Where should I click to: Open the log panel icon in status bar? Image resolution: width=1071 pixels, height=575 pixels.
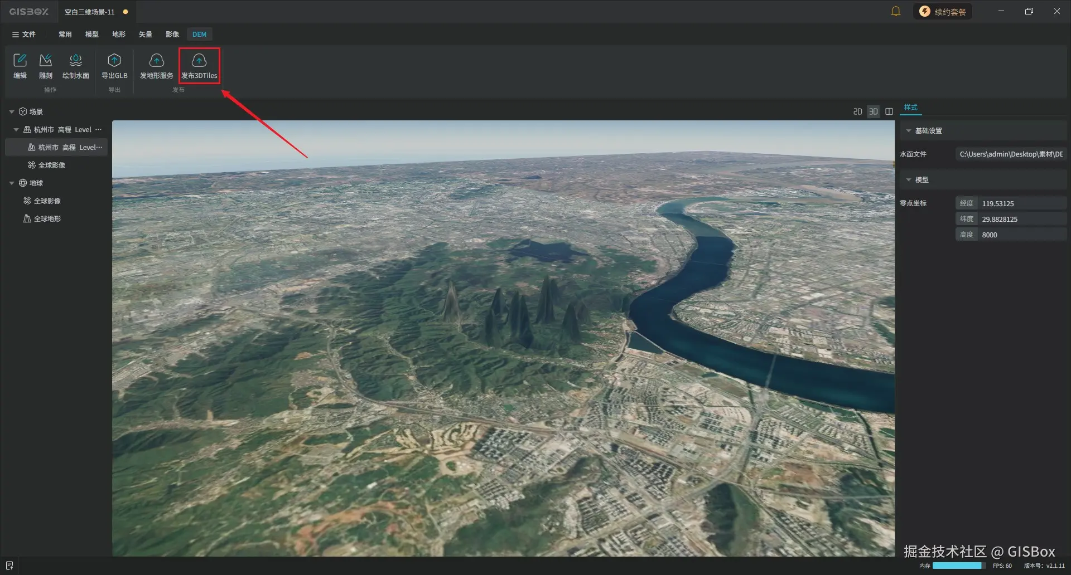(9, 566)
